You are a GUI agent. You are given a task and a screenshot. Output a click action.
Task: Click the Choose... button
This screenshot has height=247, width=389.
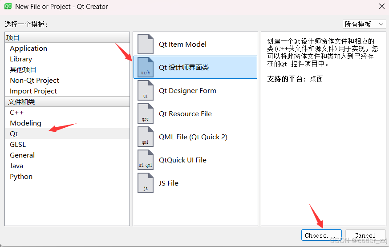pos(321,235)
